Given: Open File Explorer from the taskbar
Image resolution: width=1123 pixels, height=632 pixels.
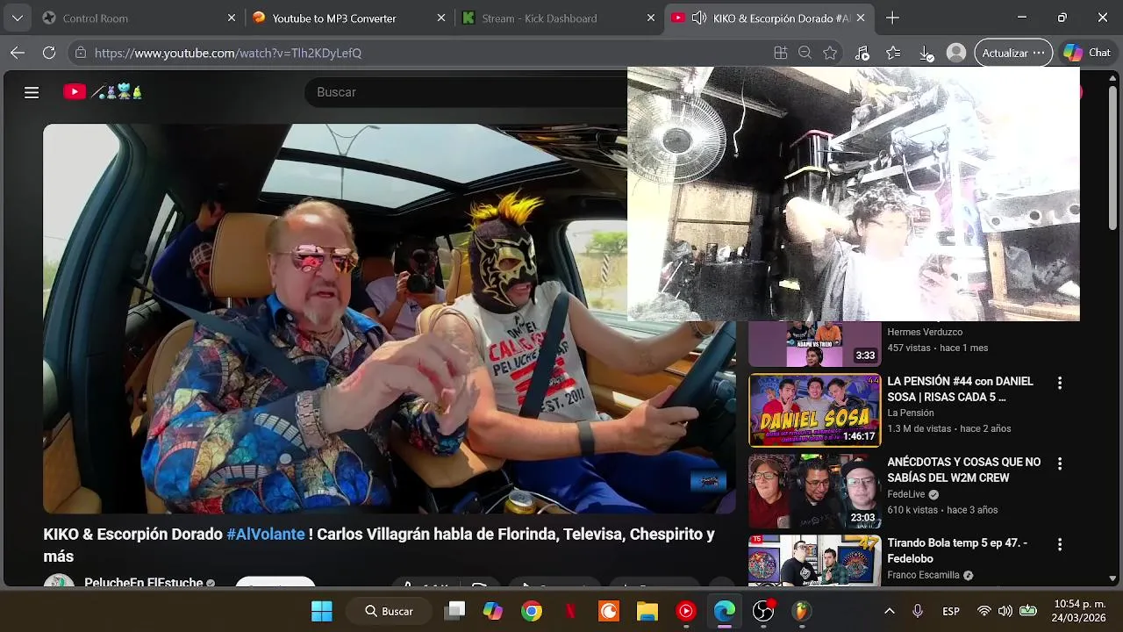Looking at the screenshot, I should click(647, 611).
